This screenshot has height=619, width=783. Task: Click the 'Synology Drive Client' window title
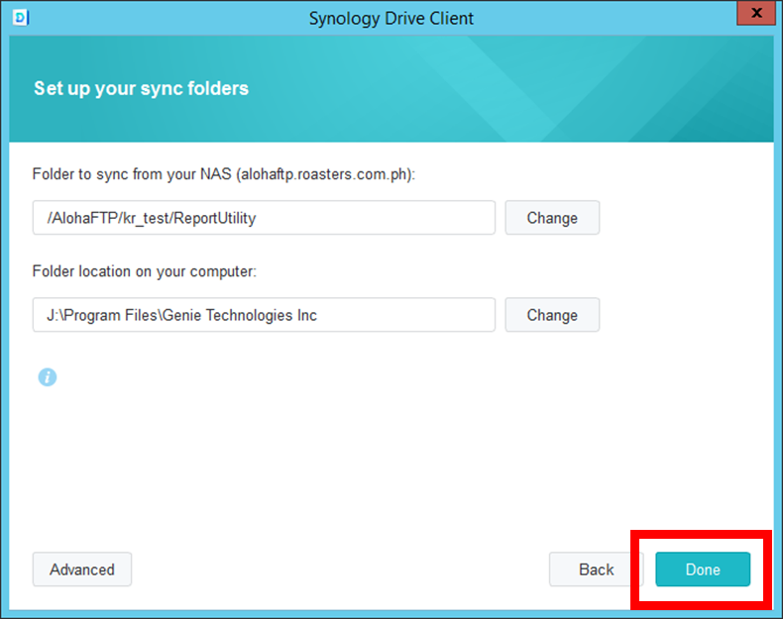391,19
